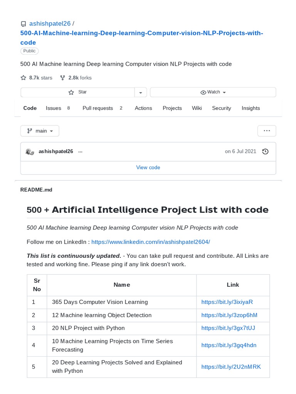Click ashishpatel26 avatar image in commit row

30,152
